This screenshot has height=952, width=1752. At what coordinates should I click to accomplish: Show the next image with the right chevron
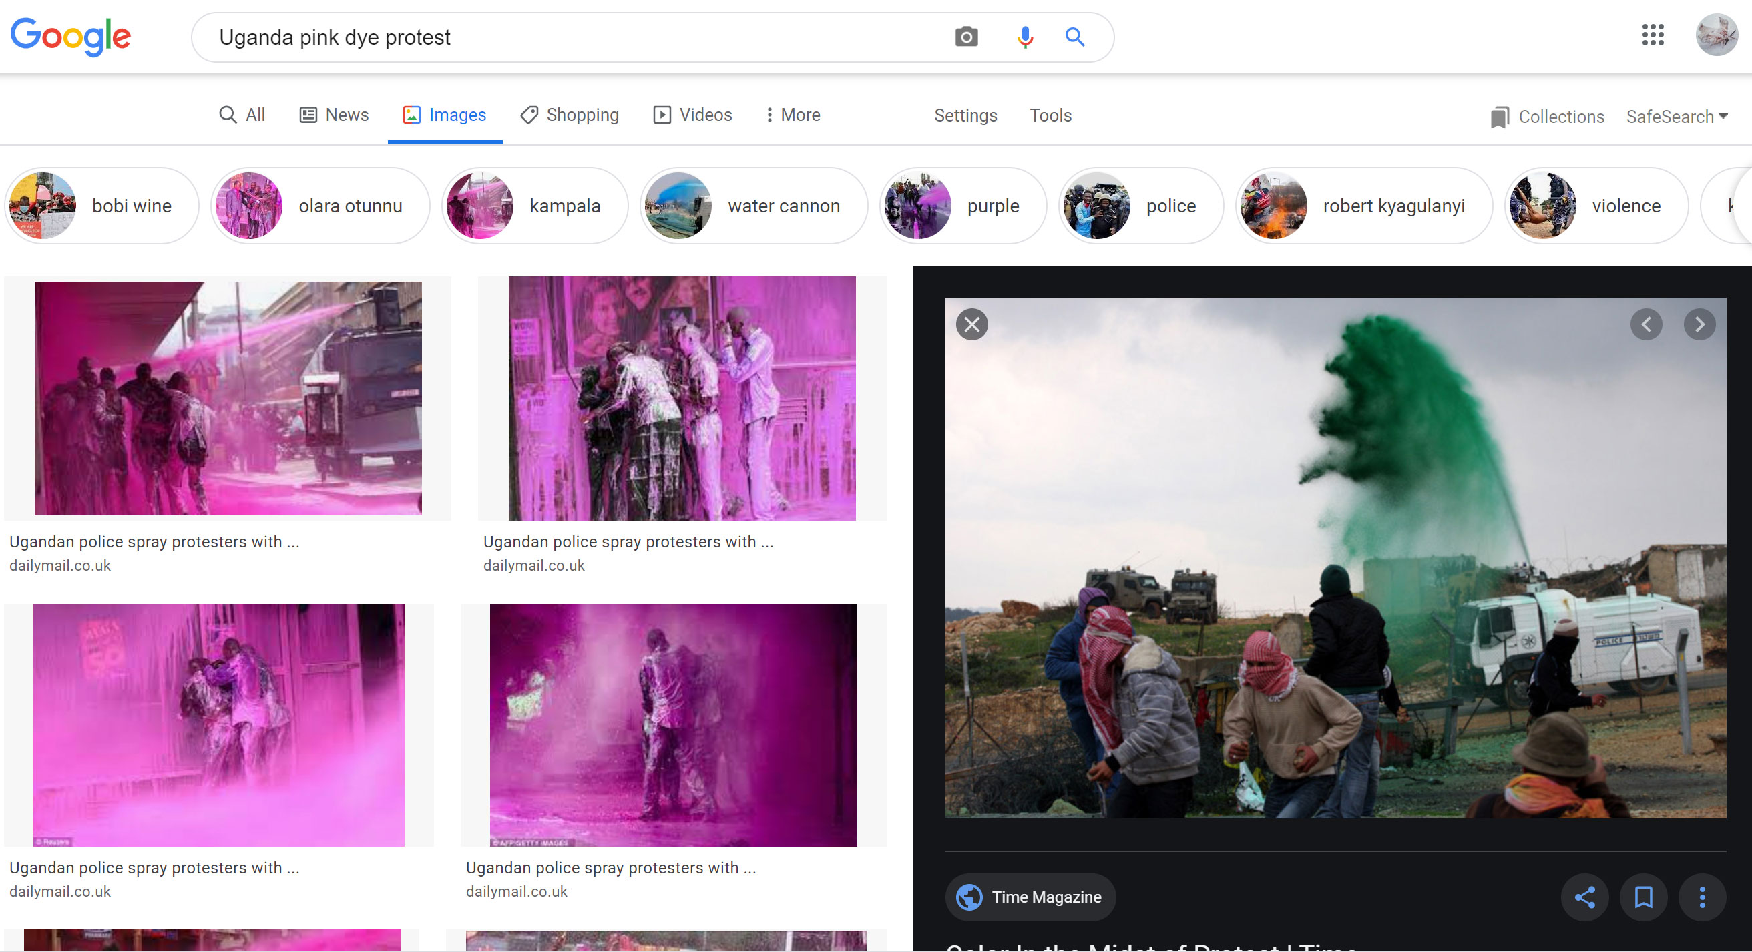1701,324
